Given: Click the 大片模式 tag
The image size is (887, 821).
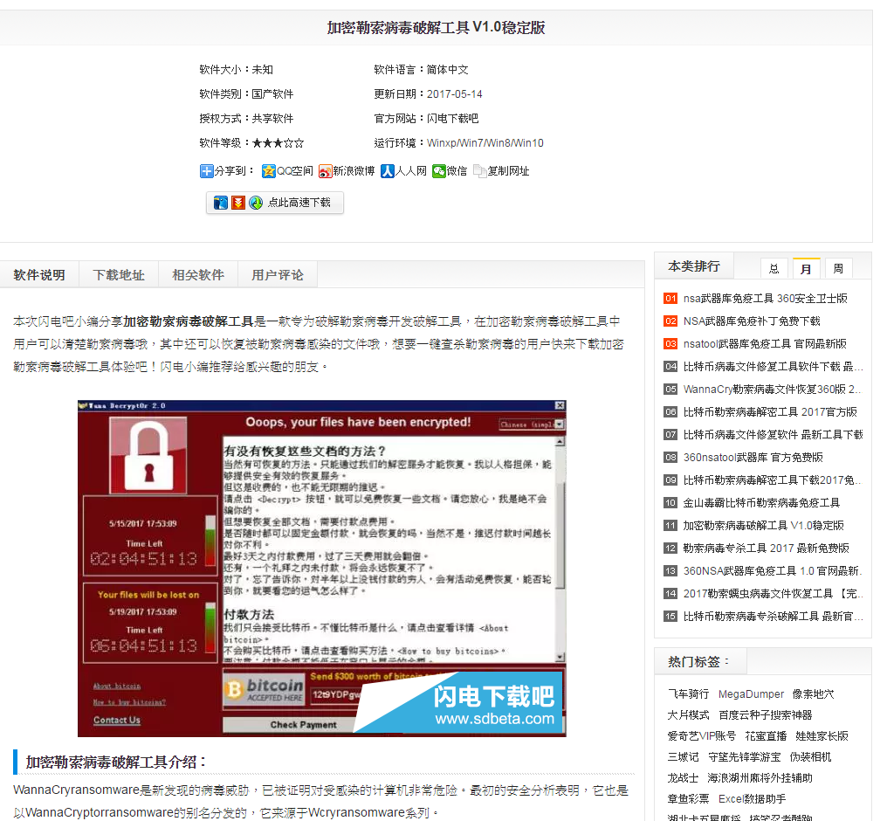Looking at the screenshot, I should coord(688,714).
